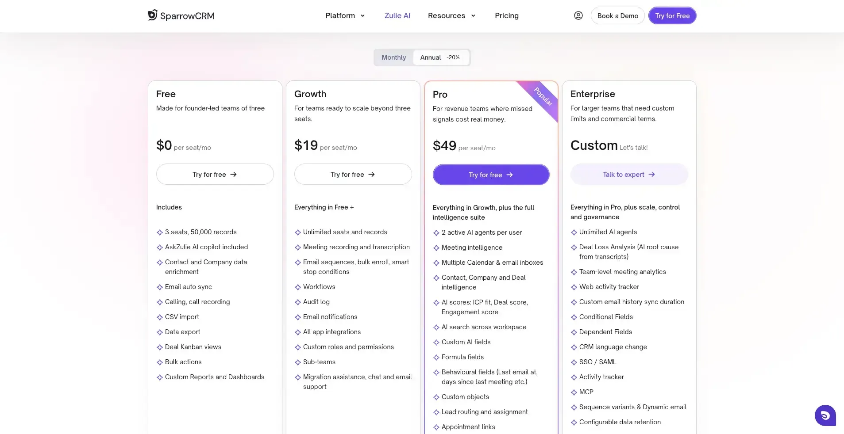Click arrow icon in Pro plan button
Viewport: 844px width, 434px height.
[509, 175]
